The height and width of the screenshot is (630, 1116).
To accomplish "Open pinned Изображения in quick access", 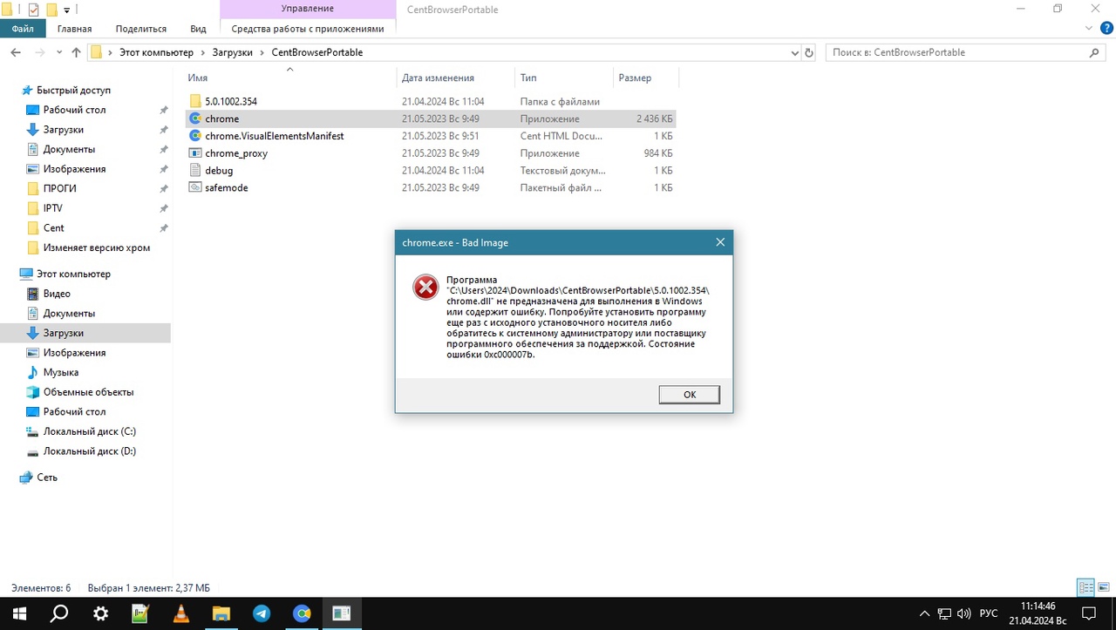I will (74, 169).
